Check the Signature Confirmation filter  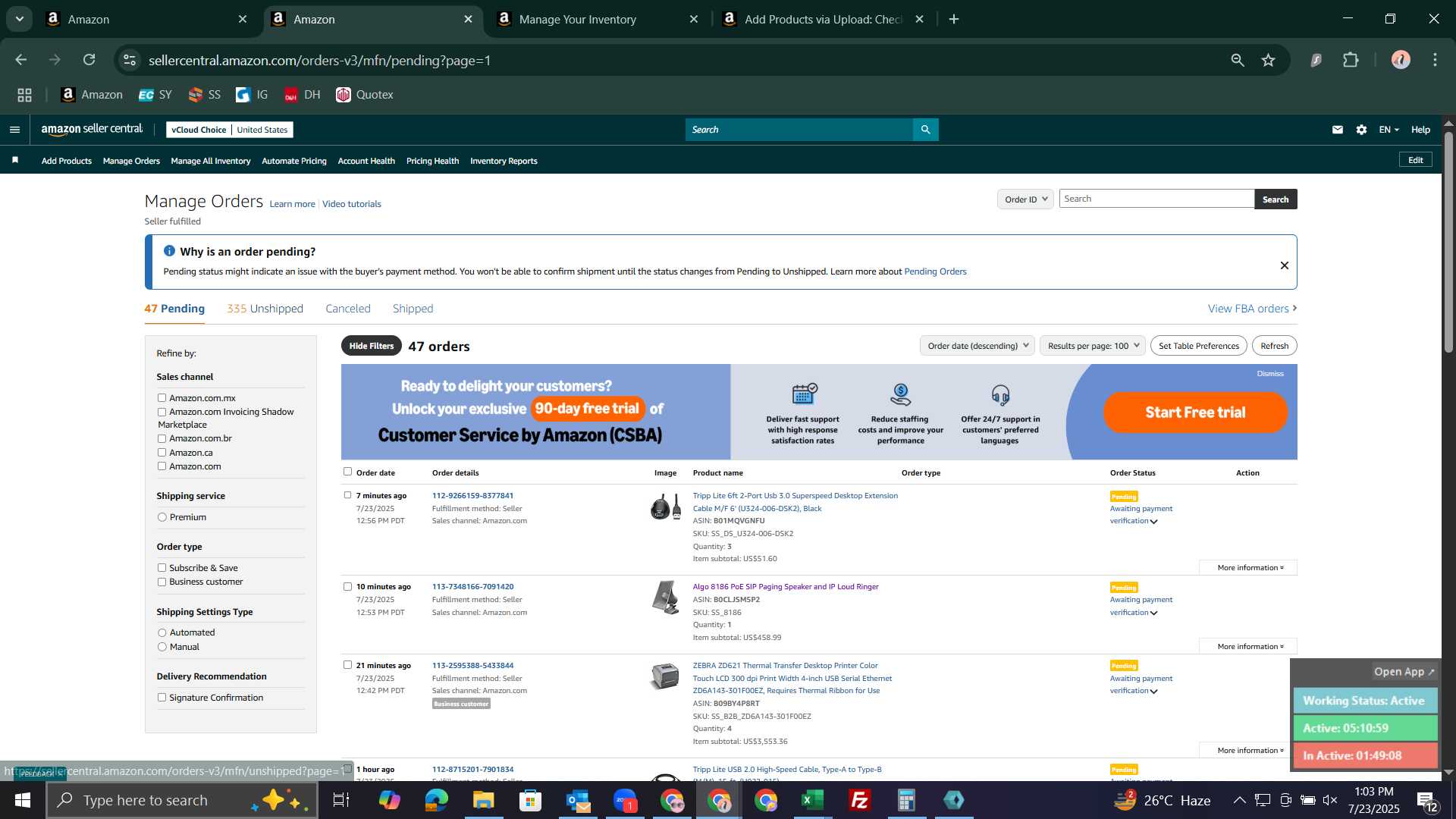162,698
